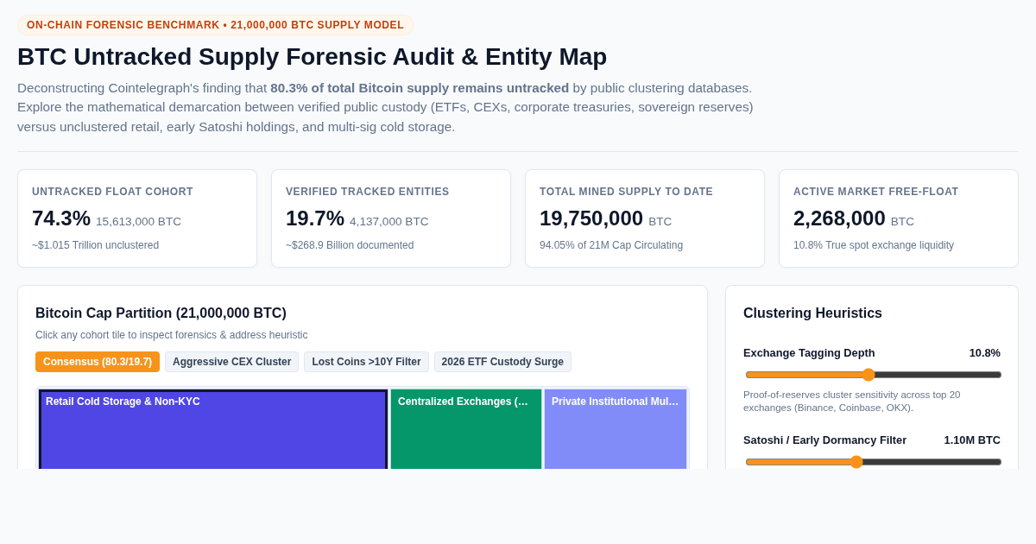Image resolution: width=1036 pixels, height=544 pixels.
Task: Select the Consensus (80.3/19.7) scenario tab
Action: pos(98,362)
